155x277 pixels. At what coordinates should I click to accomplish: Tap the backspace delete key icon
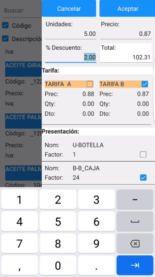[x=135, y=244]
